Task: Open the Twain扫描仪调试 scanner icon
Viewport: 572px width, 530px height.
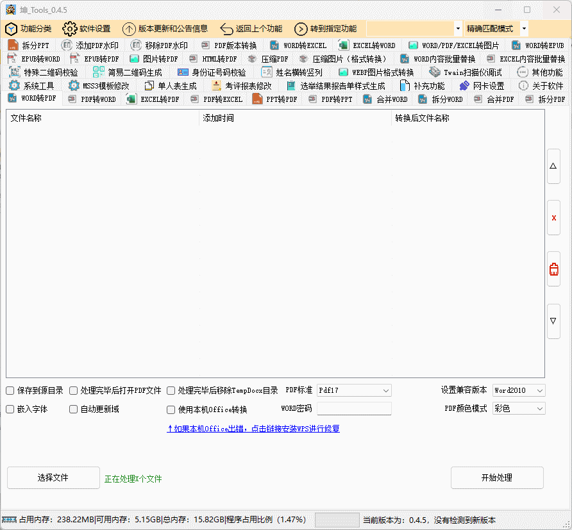Action: (435, 72)
